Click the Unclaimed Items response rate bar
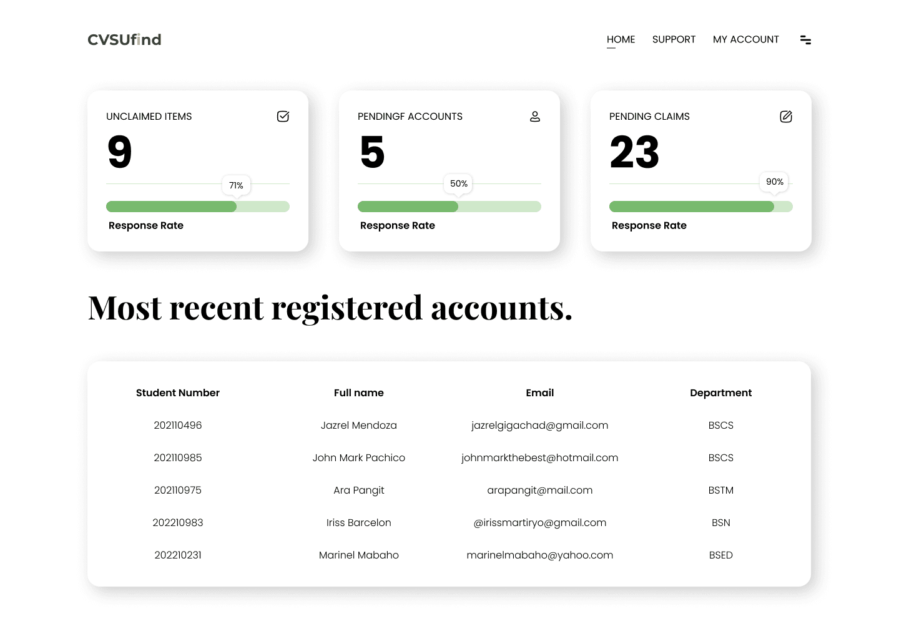Viewport: 899px width, 639px height. tap(198, 207)
